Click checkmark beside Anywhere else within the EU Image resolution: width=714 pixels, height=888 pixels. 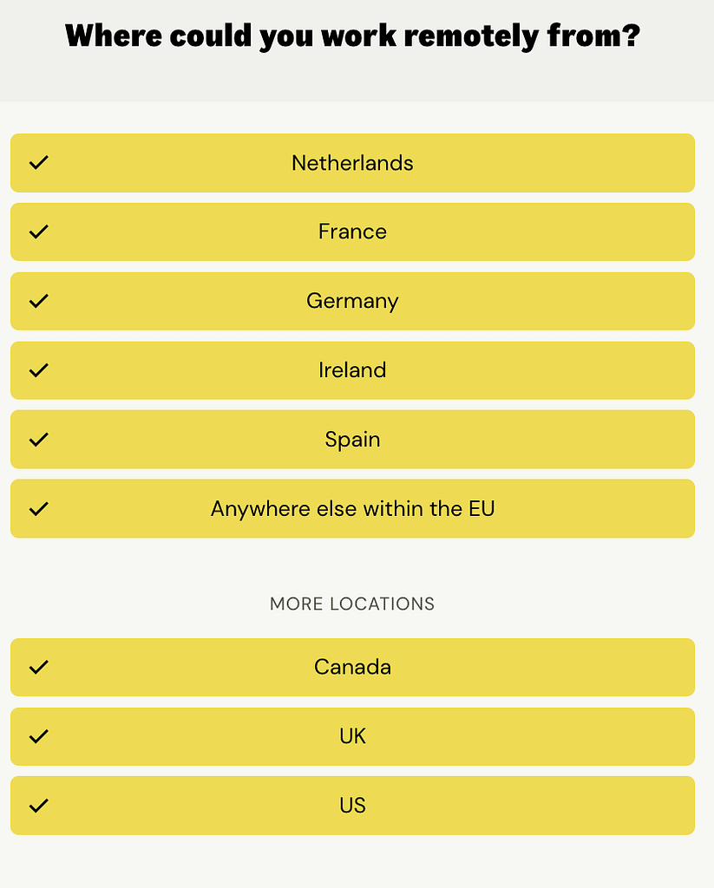coord(38,508)
